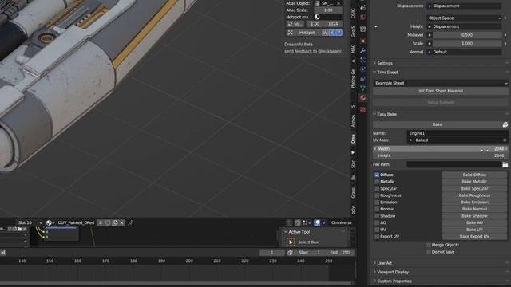The height and width of the screenshot is (287, 511).
Task: Browse materials with the sphere icon
Action: pos(50,223)
